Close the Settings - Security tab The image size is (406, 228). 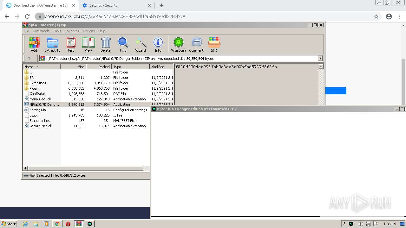pos(150,5)
